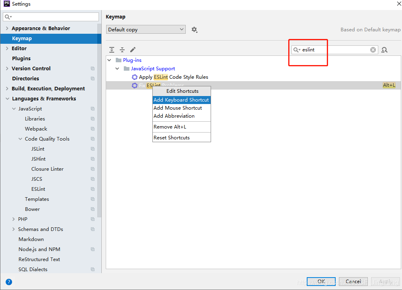Click the find actions by shortcut magnifier icon
This screenshot has height=290, width=402.
point(384,49)
